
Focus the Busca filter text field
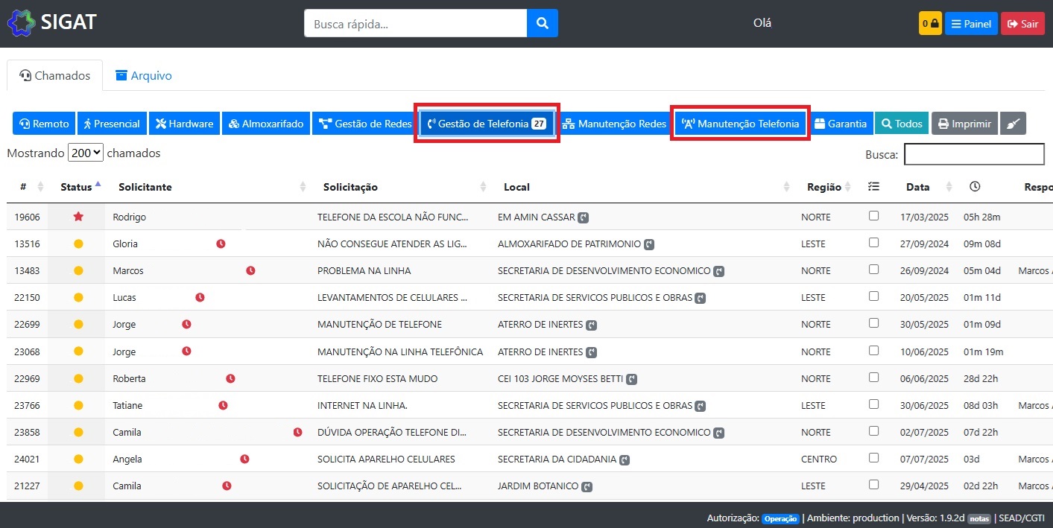(x=973, y=154)
